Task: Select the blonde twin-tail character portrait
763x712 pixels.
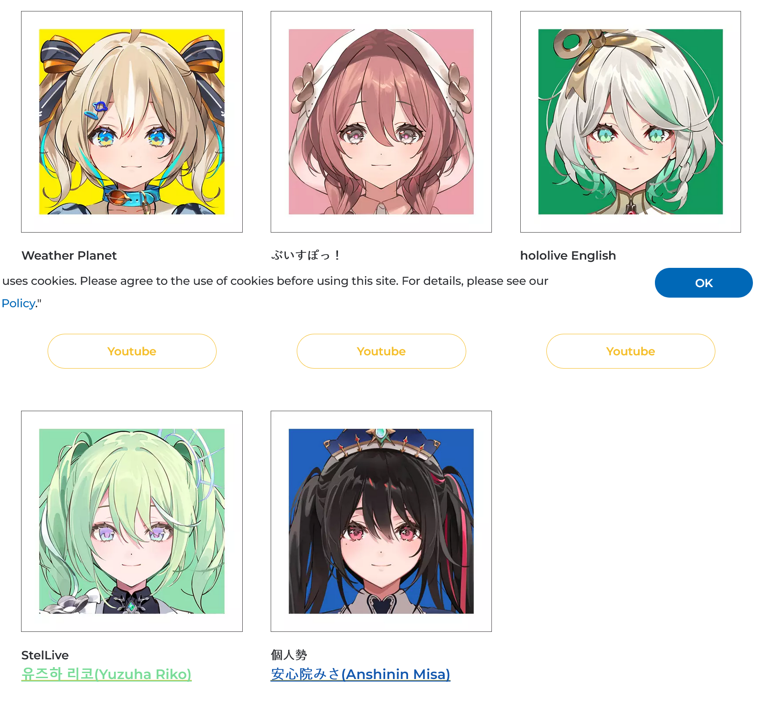Action: (132, 122)
